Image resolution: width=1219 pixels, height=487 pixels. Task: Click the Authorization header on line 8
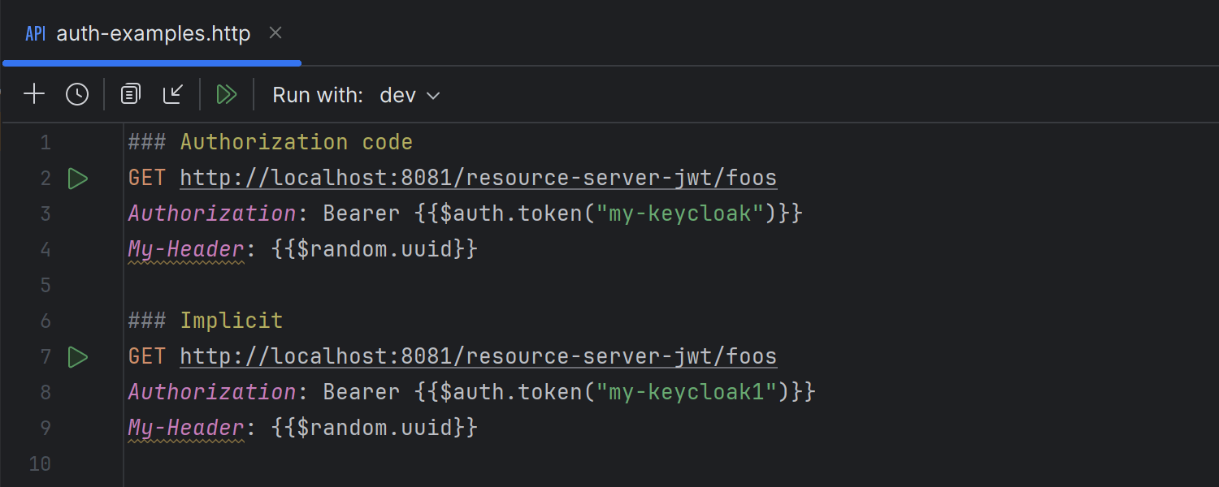point(212,392)
